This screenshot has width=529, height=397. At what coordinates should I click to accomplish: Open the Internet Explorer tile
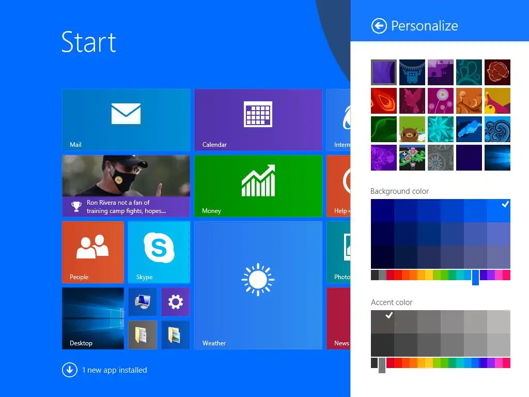tap(339, 120)
